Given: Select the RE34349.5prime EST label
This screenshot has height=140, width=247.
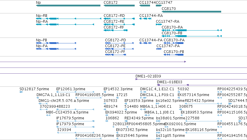Looking at the screenshot, I should pyautogui.click(x=139, y=118).
